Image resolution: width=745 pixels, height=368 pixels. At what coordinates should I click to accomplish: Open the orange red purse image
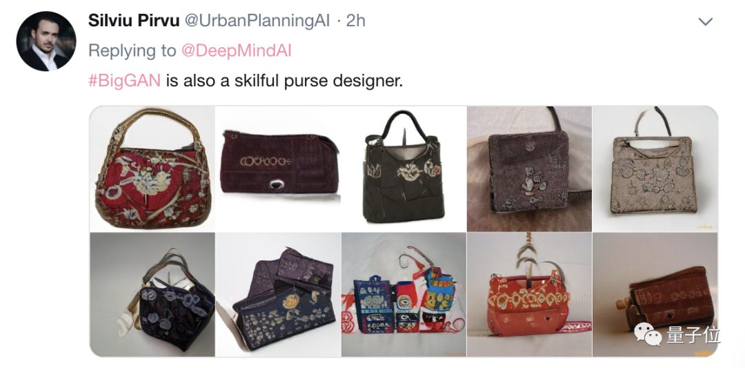click(529, 294)
